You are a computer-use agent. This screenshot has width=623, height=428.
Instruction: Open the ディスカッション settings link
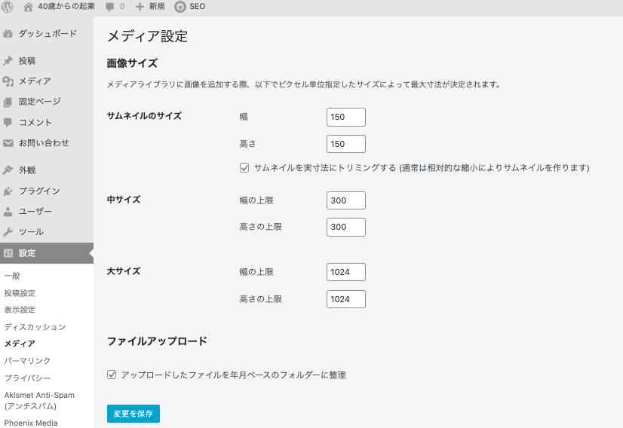(x=35, y=327)
